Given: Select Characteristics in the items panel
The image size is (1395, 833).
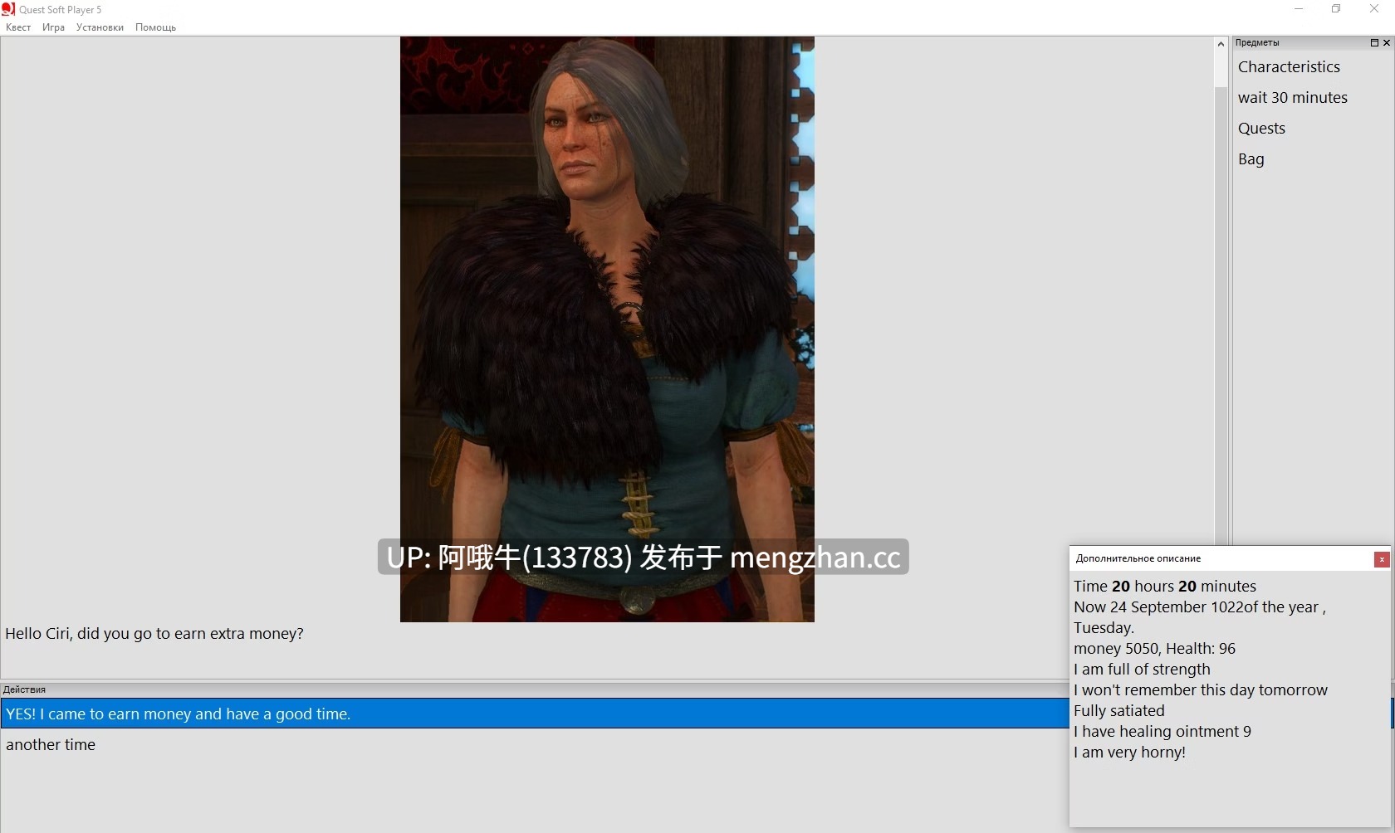Looking at the screenshot, I should [x=1289, y=67].
